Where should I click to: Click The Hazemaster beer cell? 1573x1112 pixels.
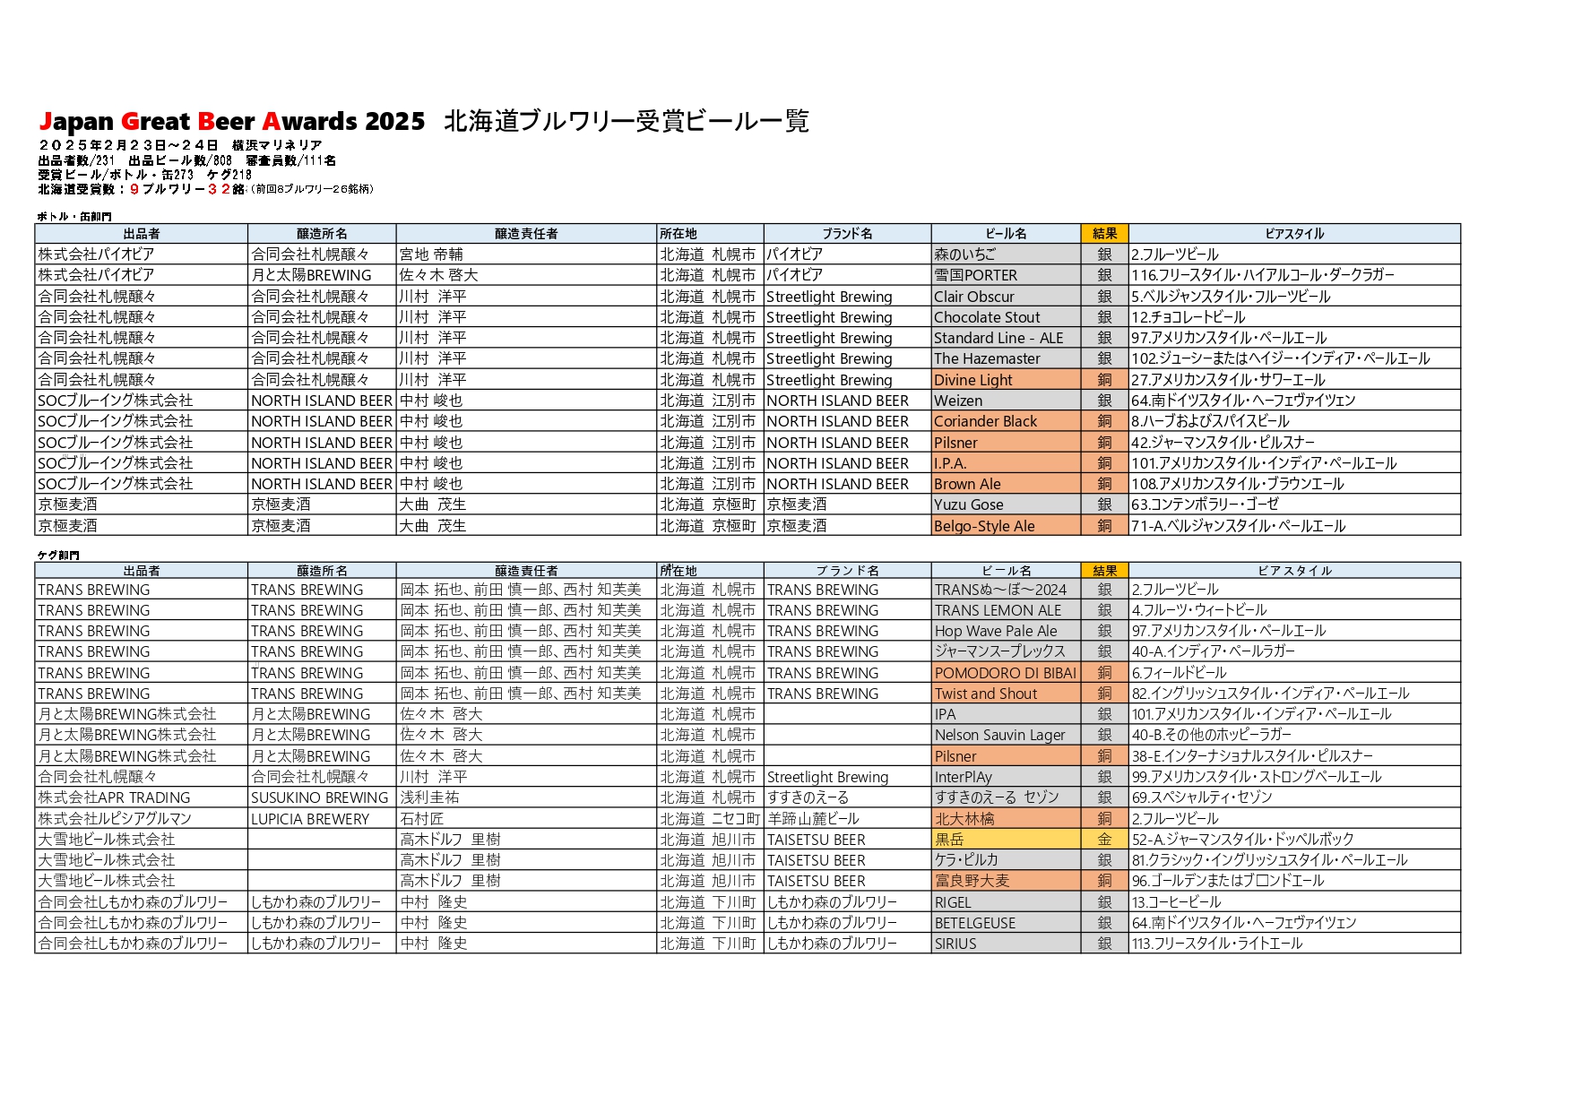(x=1006, y=358)
